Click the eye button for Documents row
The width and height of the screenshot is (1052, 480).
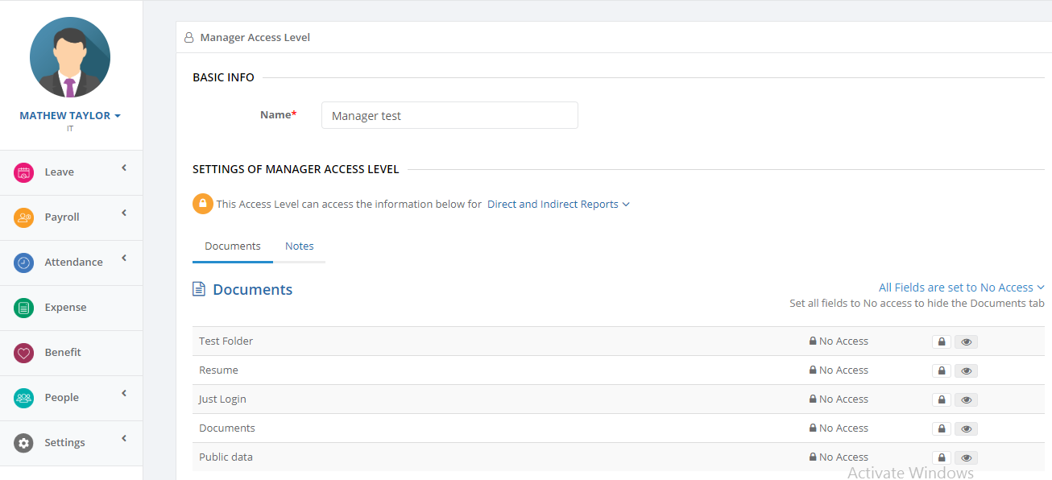point(966,429)
